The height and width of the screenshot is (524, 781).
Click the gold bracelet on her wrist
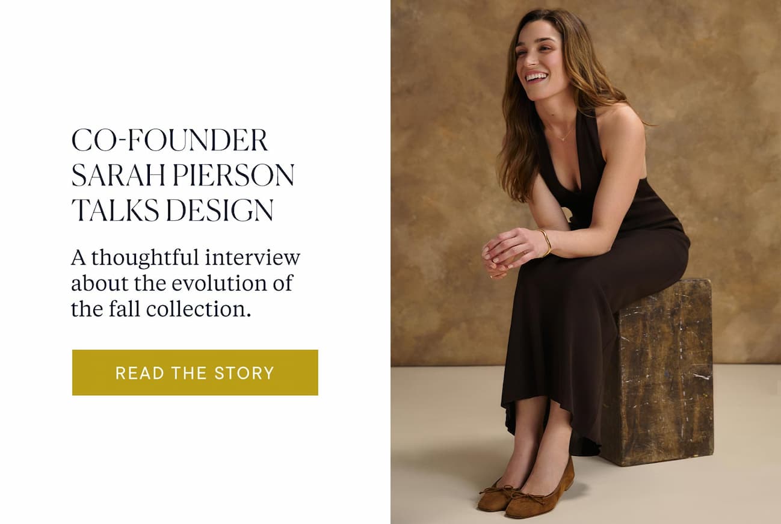(546, 242)
